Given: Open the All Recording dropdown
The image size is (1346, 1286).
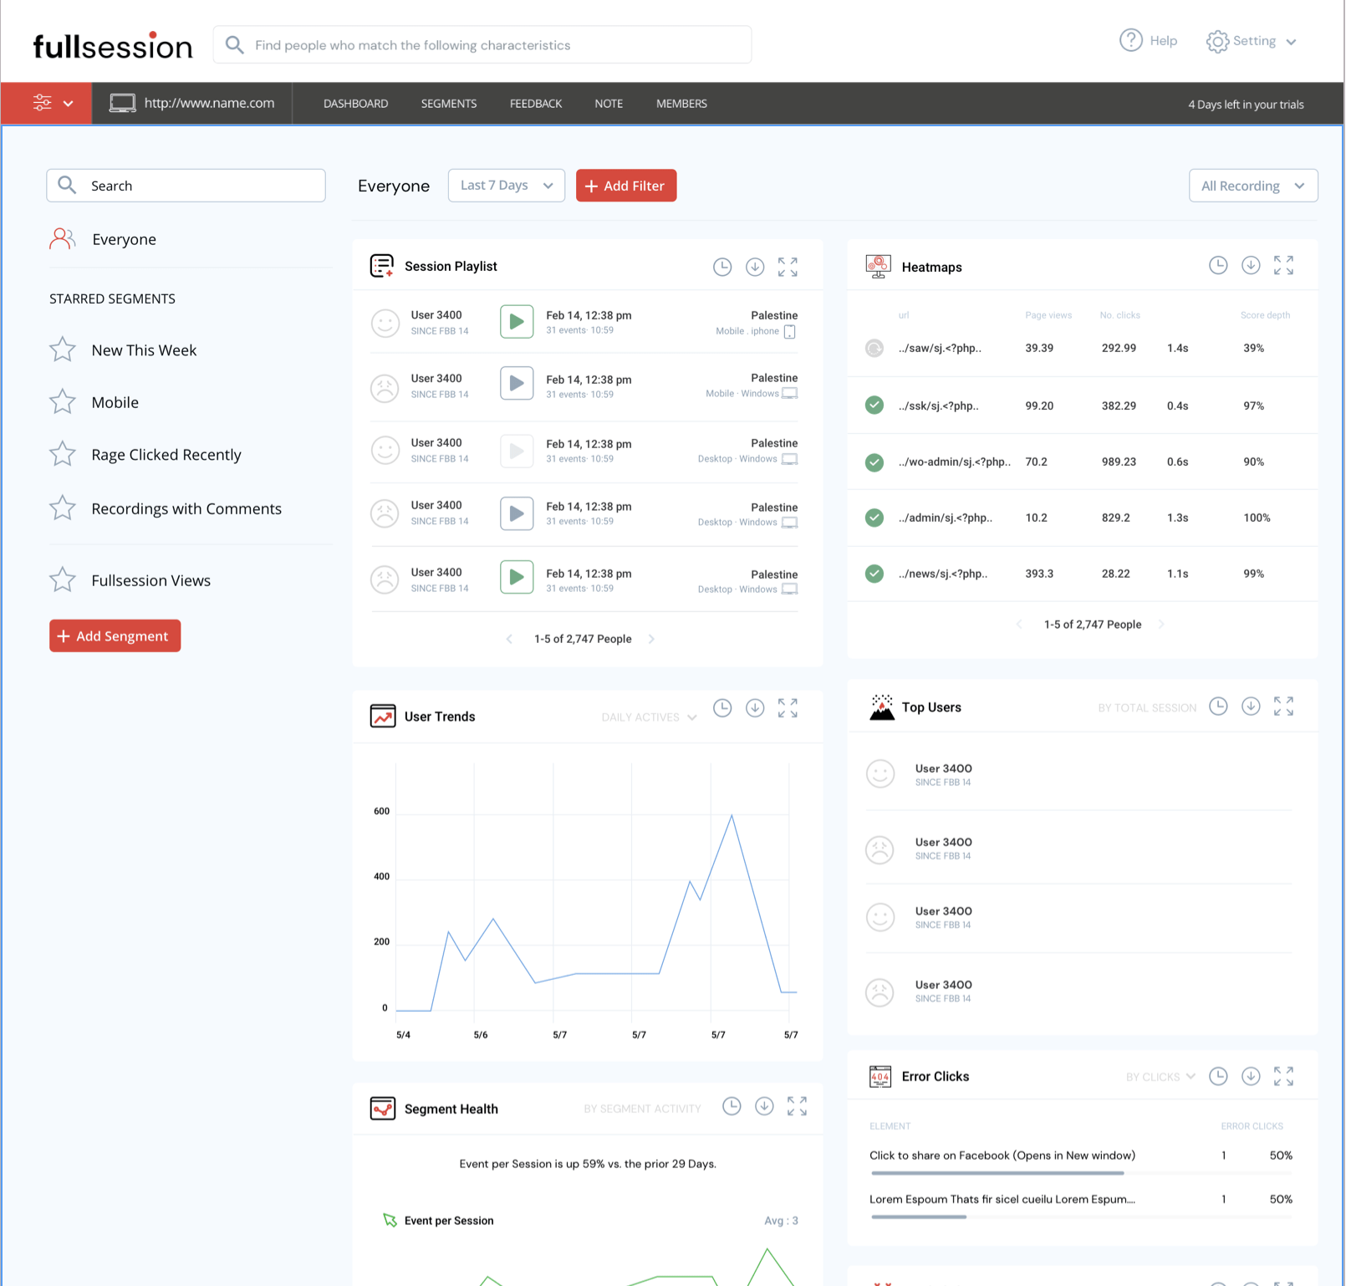Looking at the screenshot, I should coord(1253,186).
